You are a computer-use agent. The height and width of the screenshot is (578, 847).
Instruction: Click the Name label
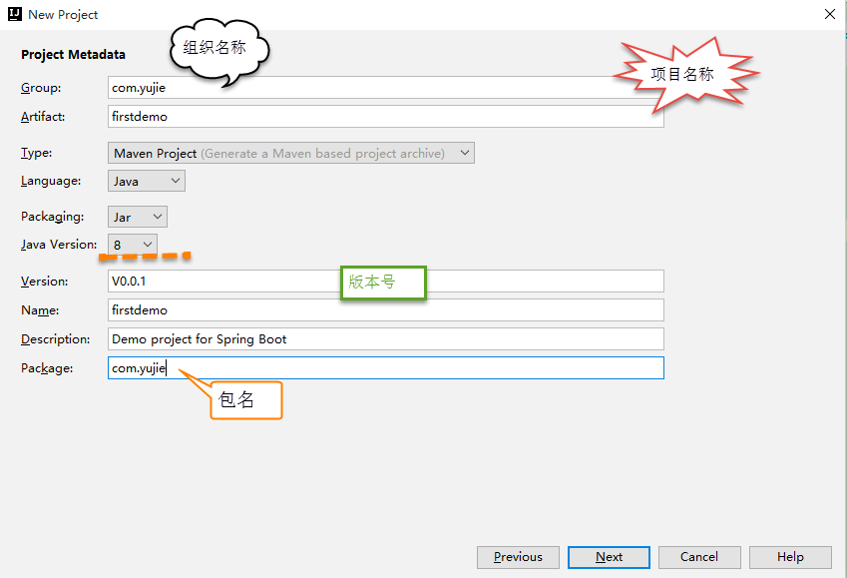pyautogui.click(x=40, y=309)
